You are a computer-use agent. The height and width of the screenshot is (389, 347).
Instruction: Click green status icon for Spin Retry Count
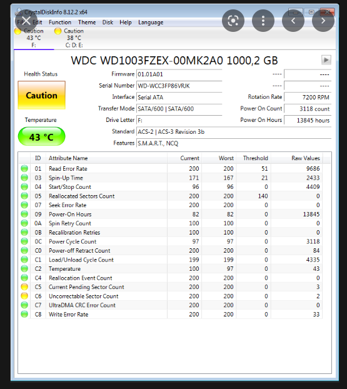24,223
